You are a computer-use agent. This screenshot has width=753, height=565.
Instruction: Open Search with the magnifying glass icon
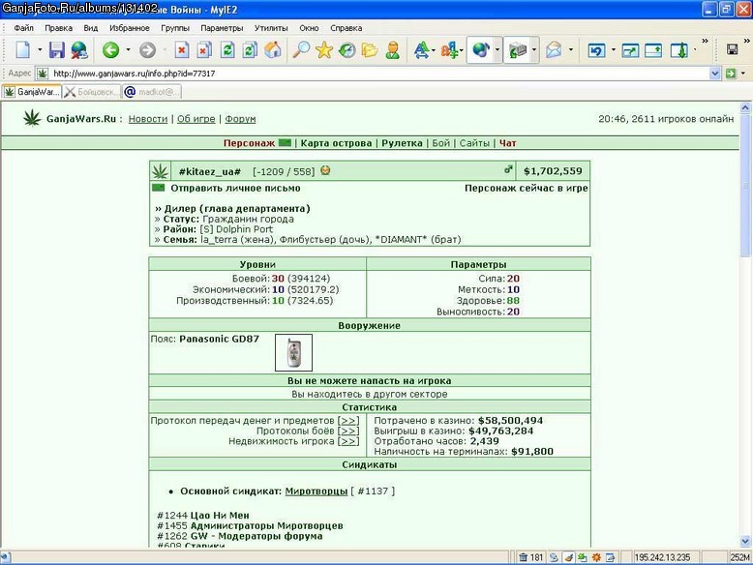click(x=301, y=50)
